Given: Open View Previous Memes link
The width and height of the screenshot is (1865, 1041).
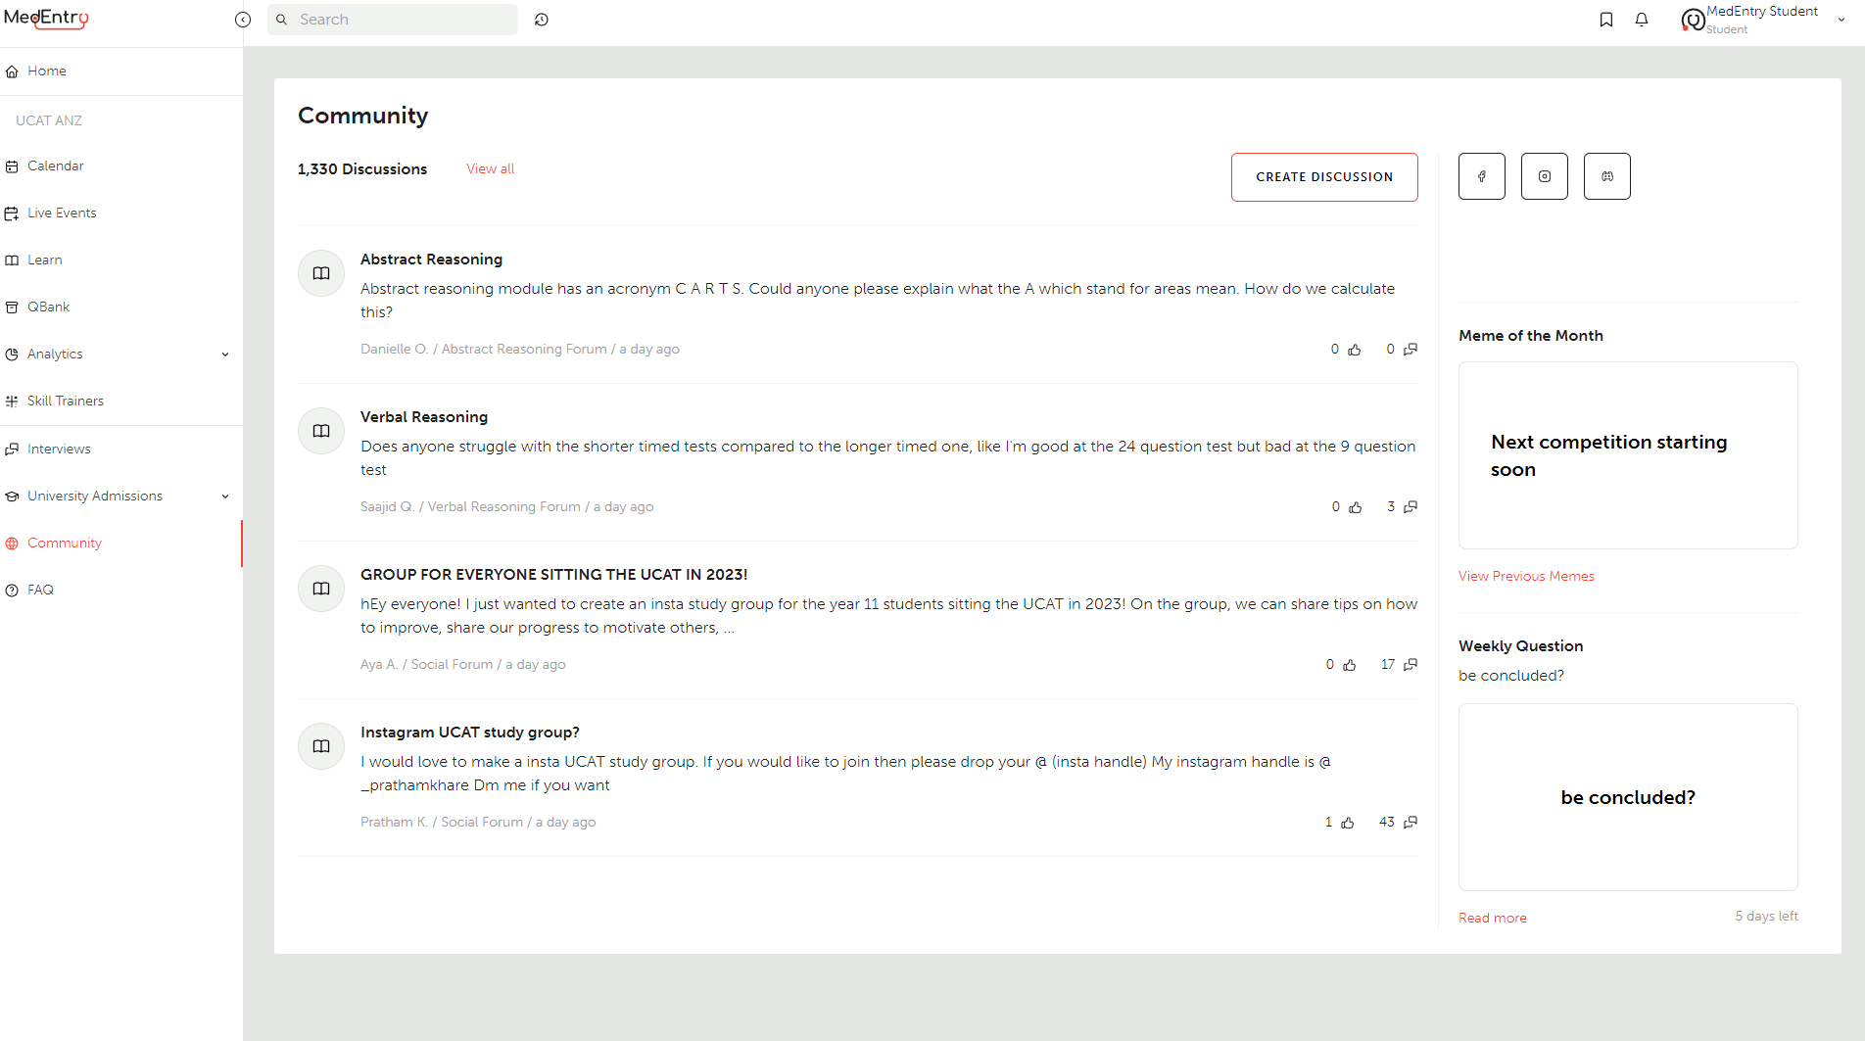Looking at the screenshot, I should click(1525, 576).
